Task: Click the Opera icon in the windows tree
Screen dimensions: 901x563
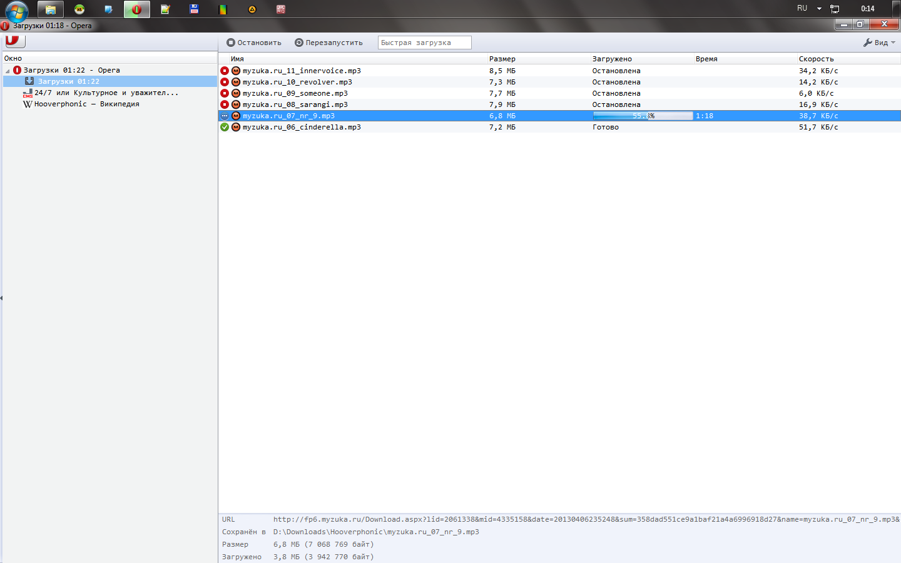Action: [x=17, y=70]
